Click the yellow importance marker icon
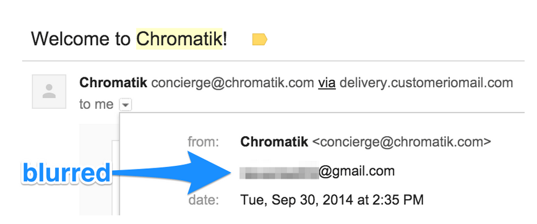This screenshot has height=224, width=537. (260, 40)
